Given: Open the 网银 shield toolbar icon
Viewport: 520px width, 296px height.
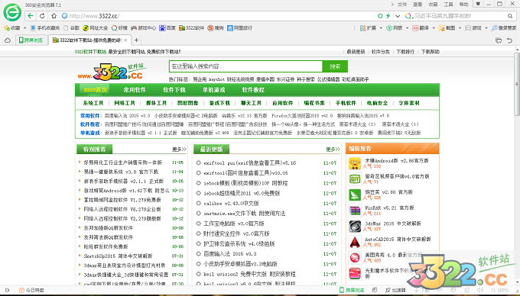Looking at the screenshot, I should point(395,28).
